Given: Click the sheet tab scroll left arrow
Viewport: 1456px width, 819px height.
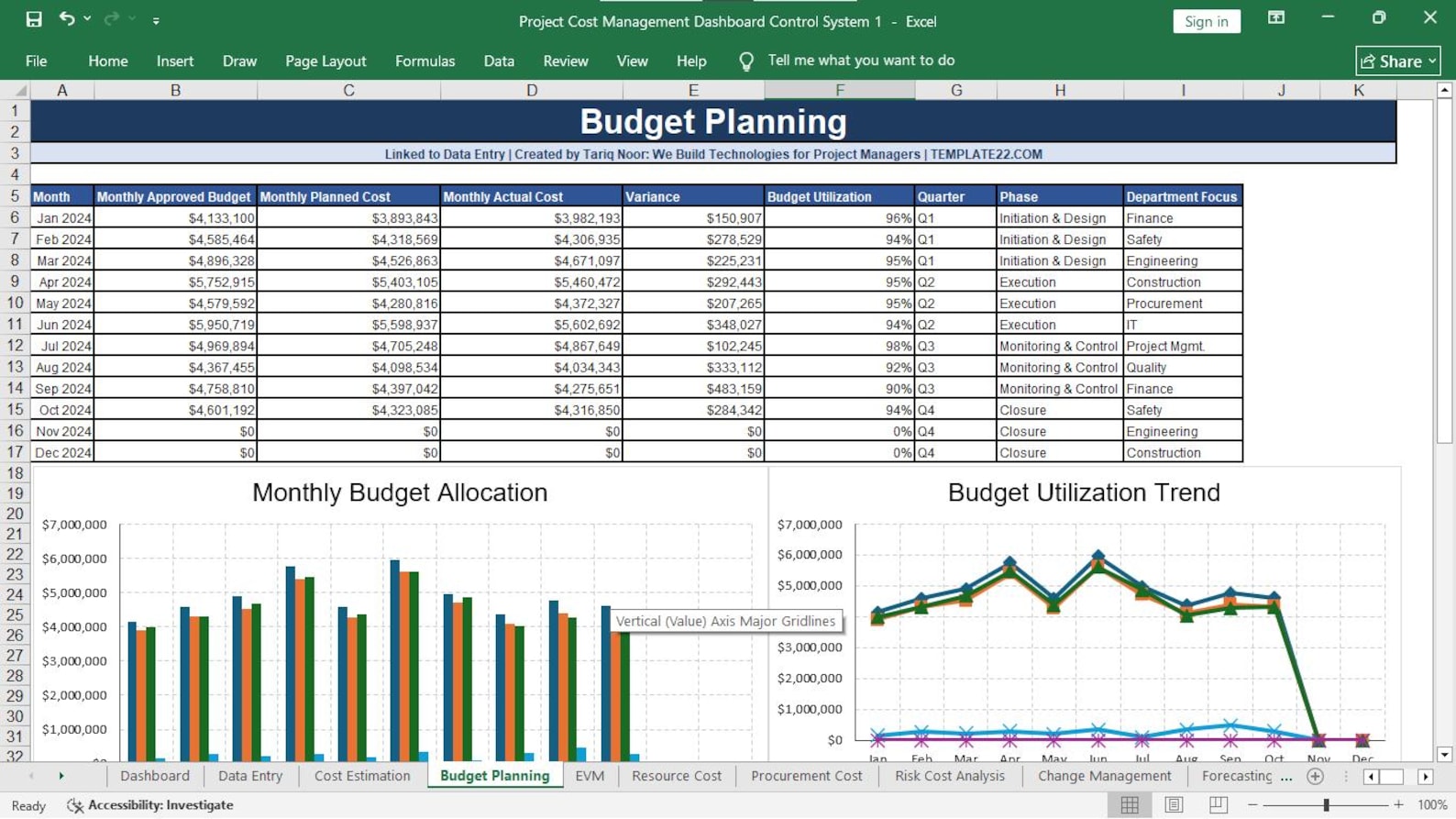Looking at the screenshot, I should (31, 776).
